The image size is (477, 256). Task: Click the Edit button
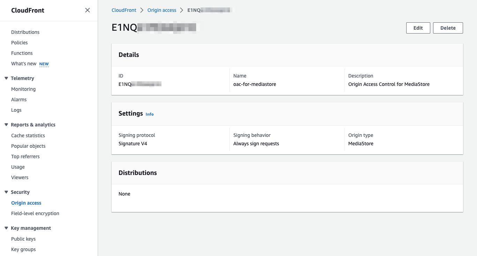(418, 28)
